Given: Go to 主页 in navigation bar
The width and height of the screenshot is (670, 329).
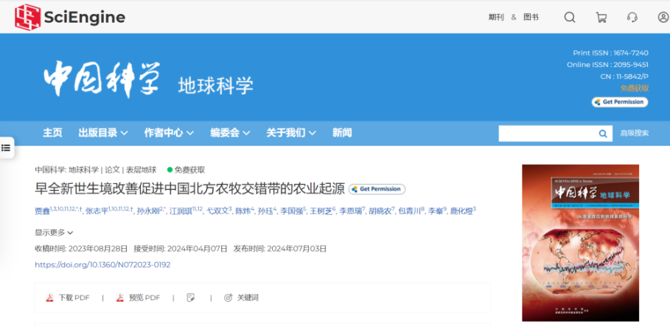Looking at the screenshot, I should [52, 133].
